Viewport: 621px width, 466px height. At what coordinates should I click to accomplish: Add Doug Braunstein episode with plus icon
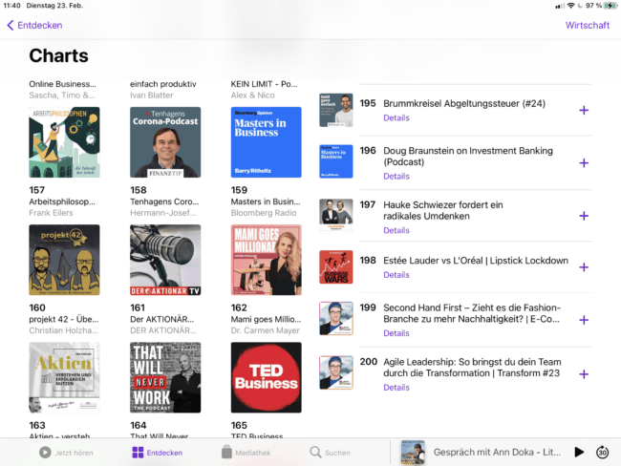[x=584, y=162]
